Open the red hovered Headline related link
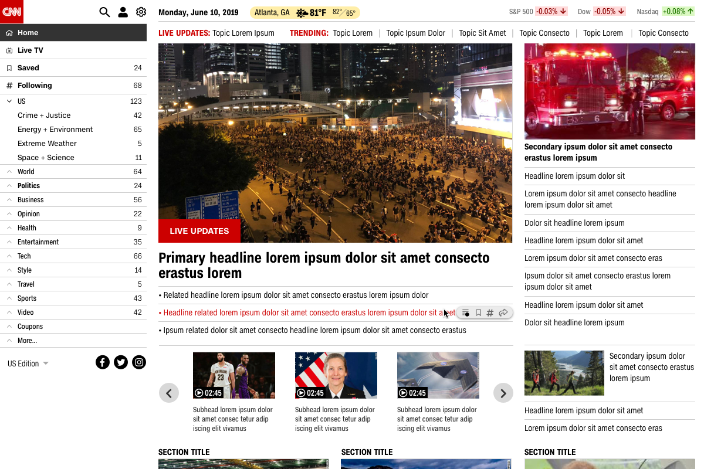 pos(307,313)
